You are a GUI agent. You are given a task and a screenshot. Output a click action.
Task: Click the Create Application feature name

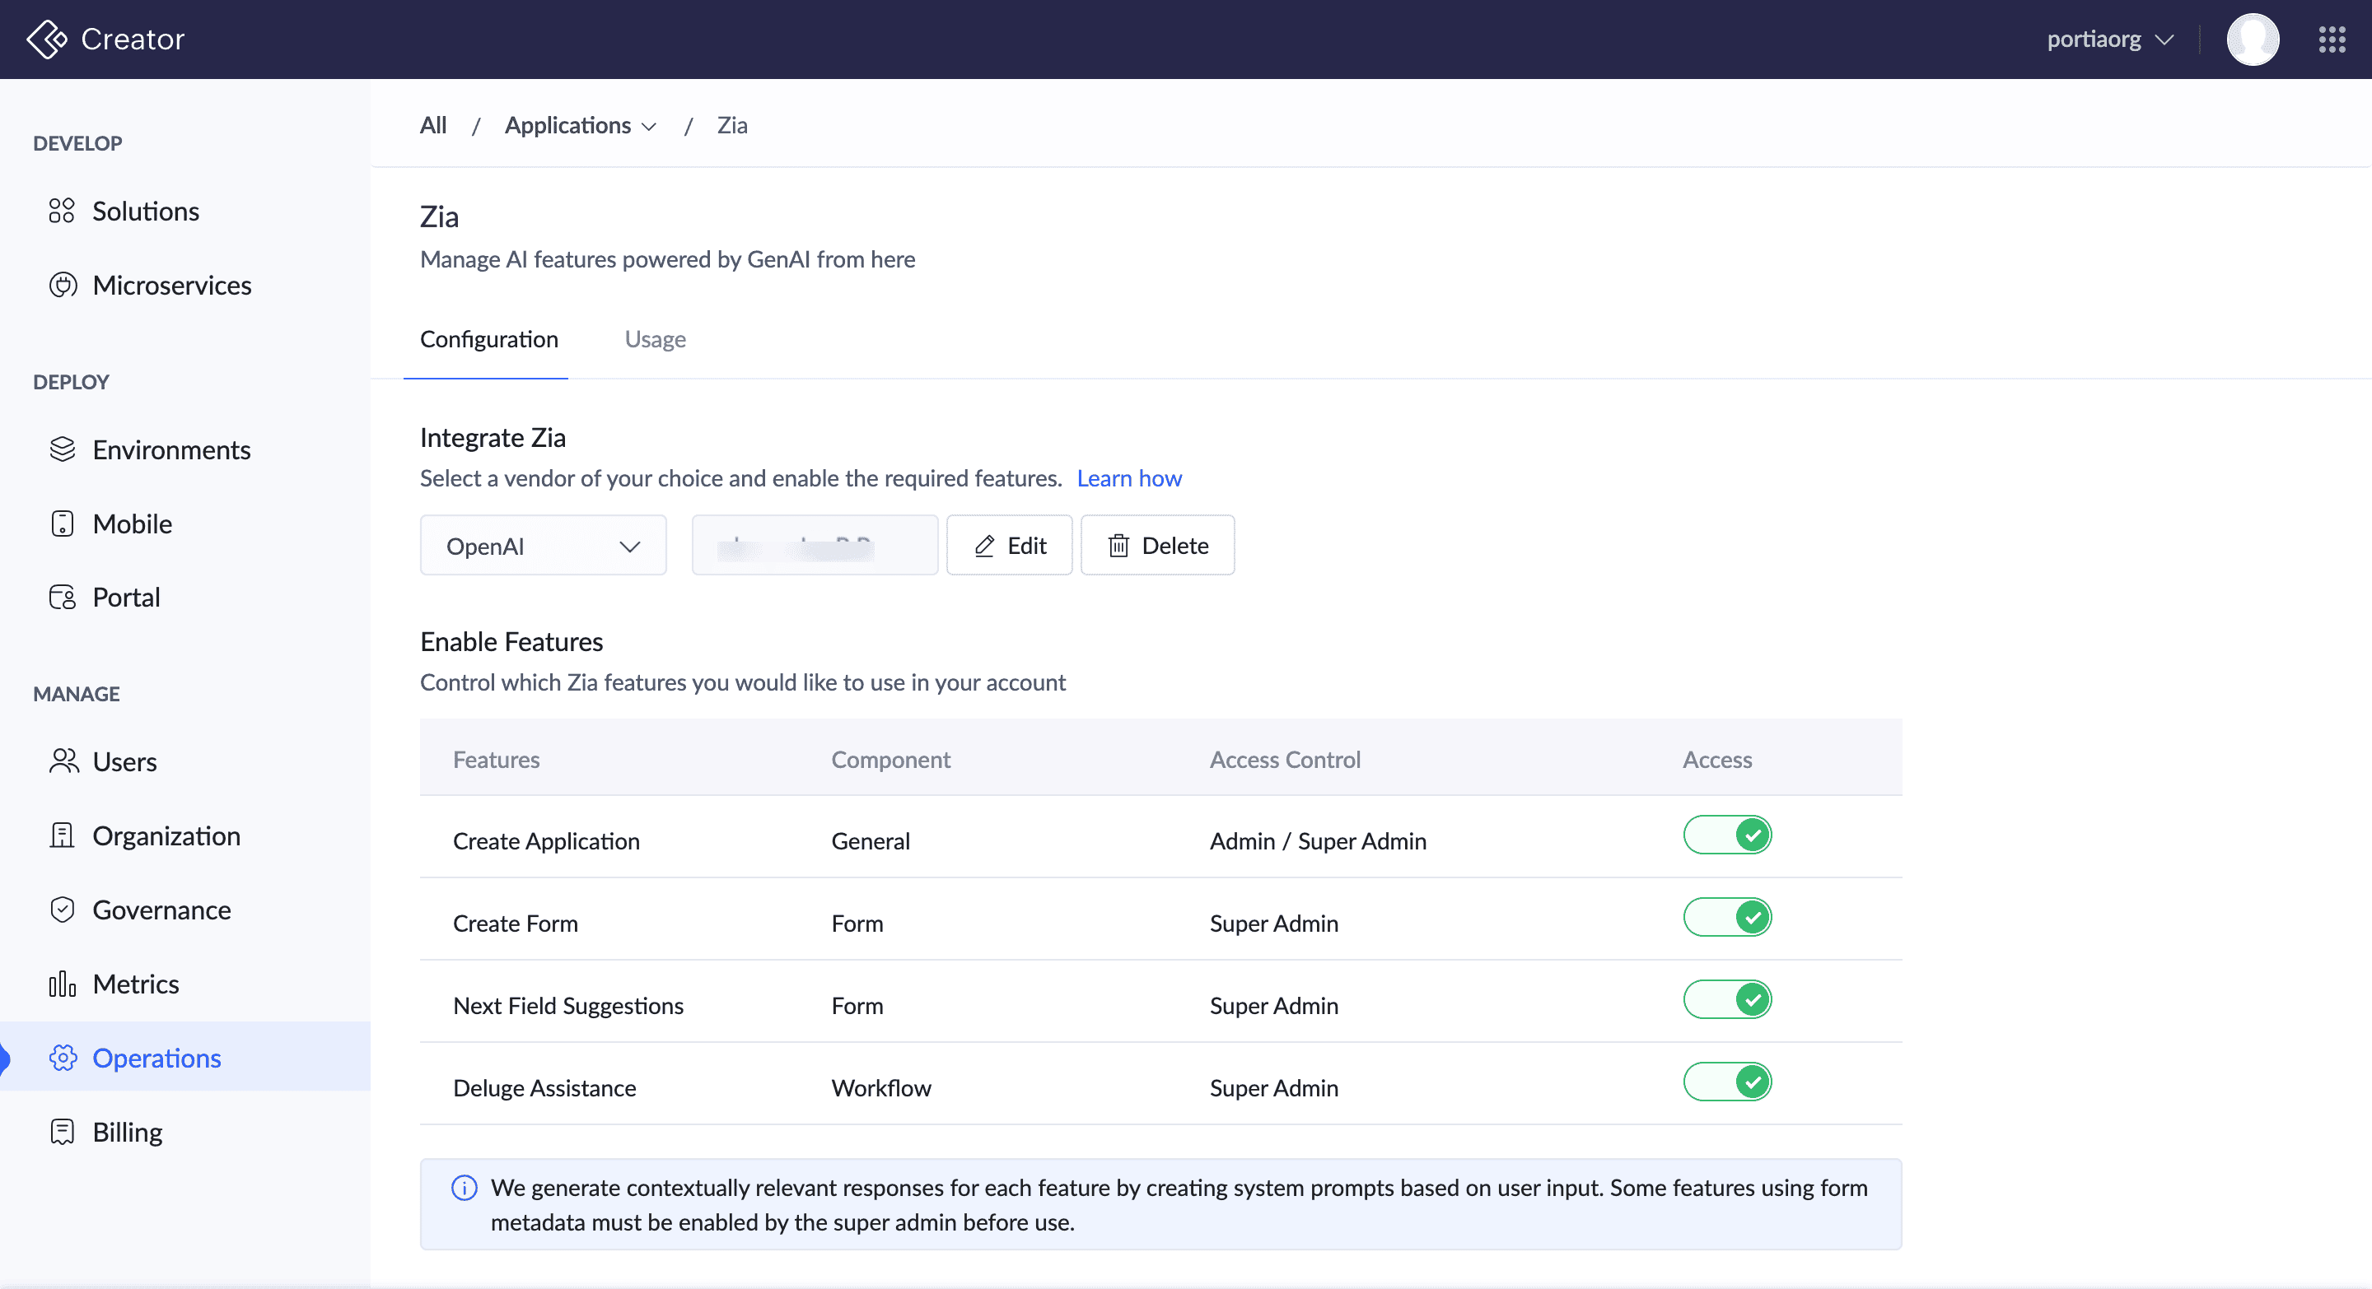click(x=546, y=842)
